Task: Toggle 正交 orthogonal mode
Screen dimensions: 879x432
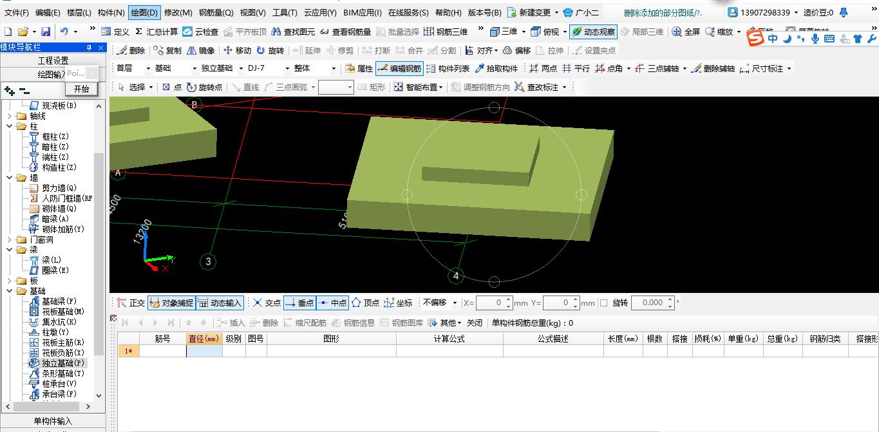Action: [131, 303]
